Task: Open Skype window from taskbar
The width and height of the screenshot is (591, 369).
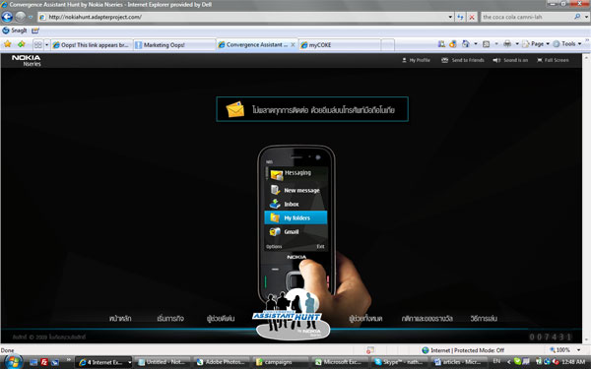Action: pos(399,362)
